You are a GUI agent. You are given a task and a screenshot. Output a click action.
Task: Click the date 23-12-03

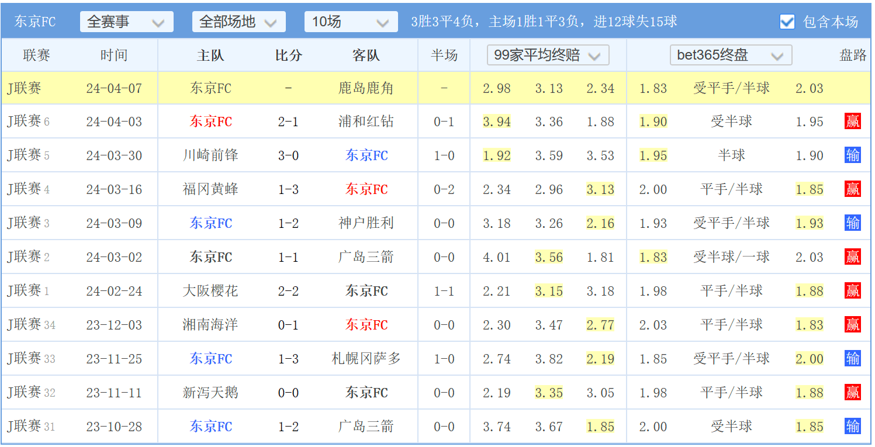114,325
